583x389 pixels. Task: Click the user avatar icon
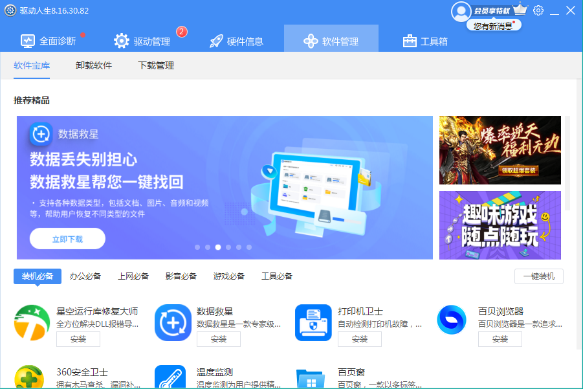pos(461,11)
